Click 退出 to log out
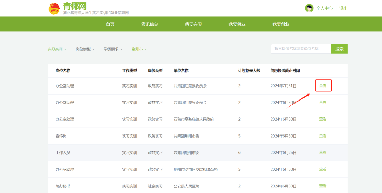Image resolution: width=382 pixels, height=193 pixels. (x=343, y=8)
